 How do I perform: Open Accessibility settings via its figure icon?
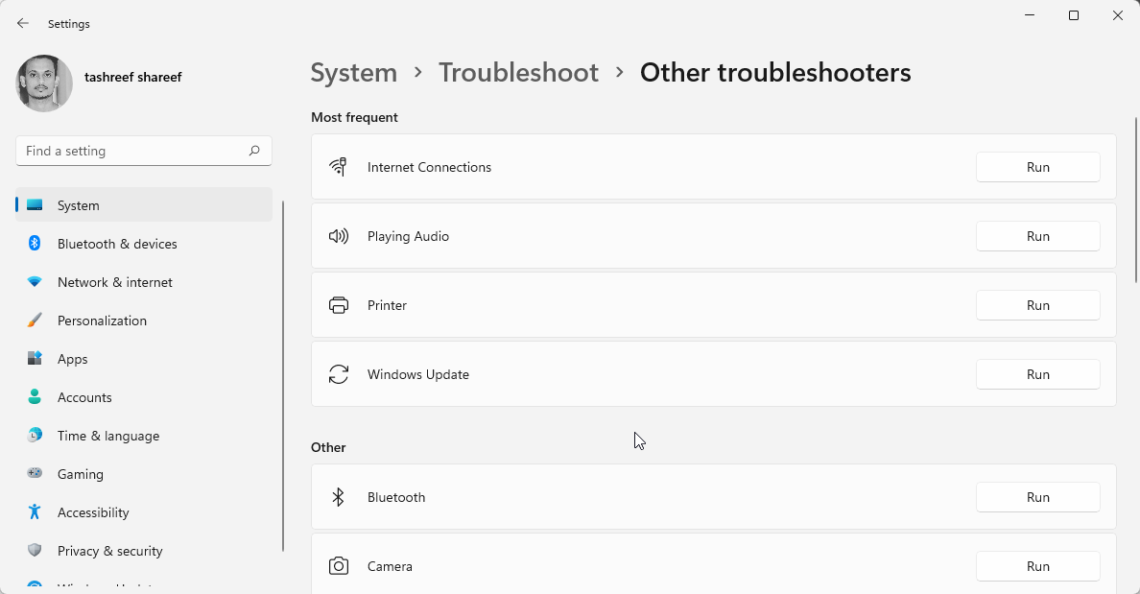coord(35,512)
